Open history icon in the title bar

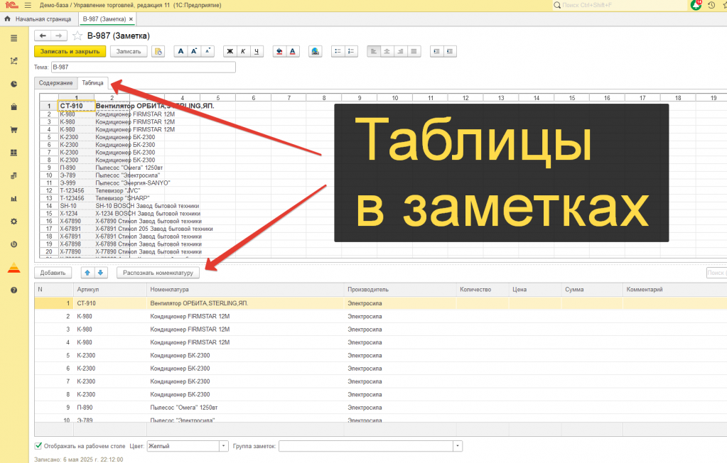click(711, 6)
